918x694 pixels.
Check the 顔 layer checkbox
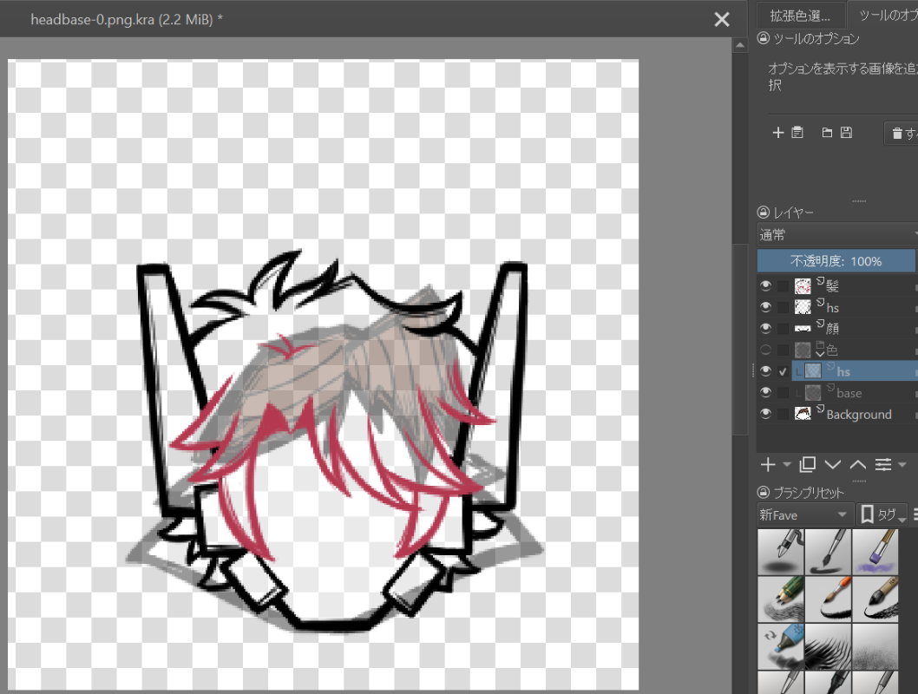tap(783, 329)
